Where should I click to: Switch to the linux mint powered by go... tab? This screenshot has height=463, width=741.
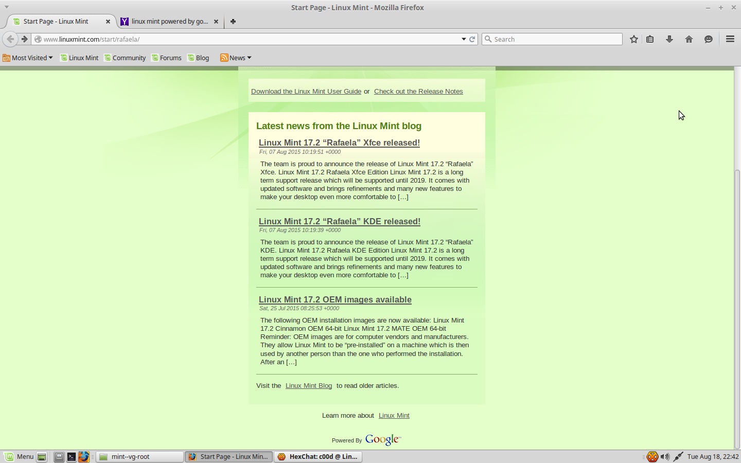tap(170, 22)
